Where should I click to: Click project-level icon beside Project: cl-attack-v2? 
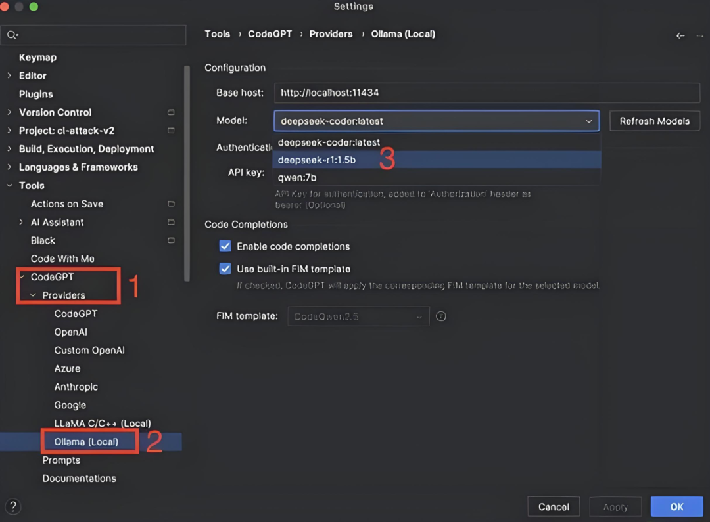click(x=171, y=130)
